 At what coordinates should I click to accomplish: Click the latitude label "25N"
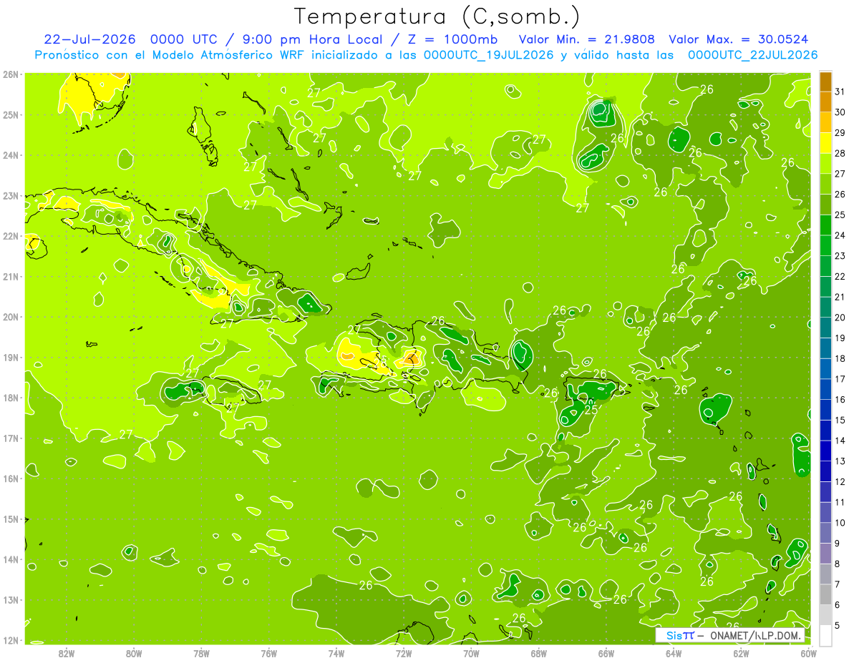click(11, 114)
